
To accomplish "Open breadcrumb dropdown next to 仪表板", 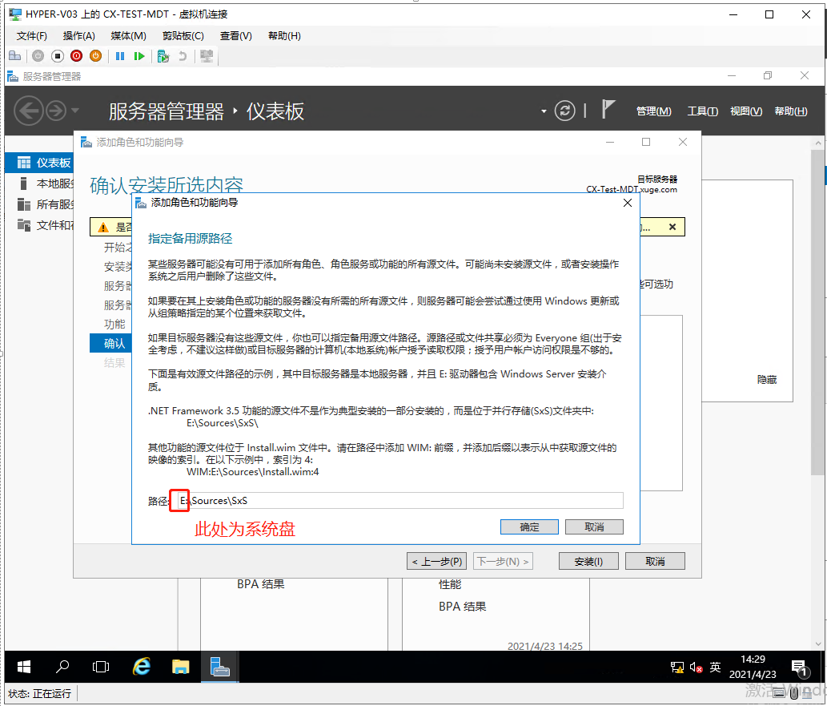I will coord(543,111).
